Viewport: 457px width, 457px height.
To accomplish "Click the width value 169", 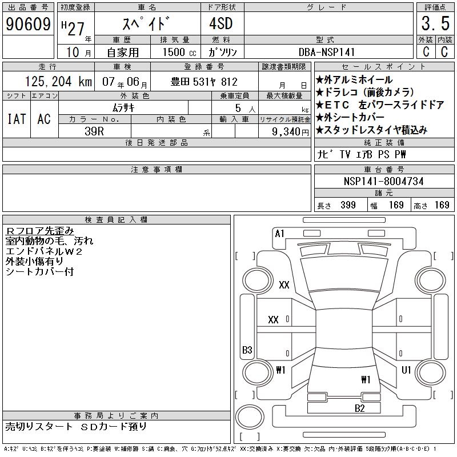I will pos(396,205).
